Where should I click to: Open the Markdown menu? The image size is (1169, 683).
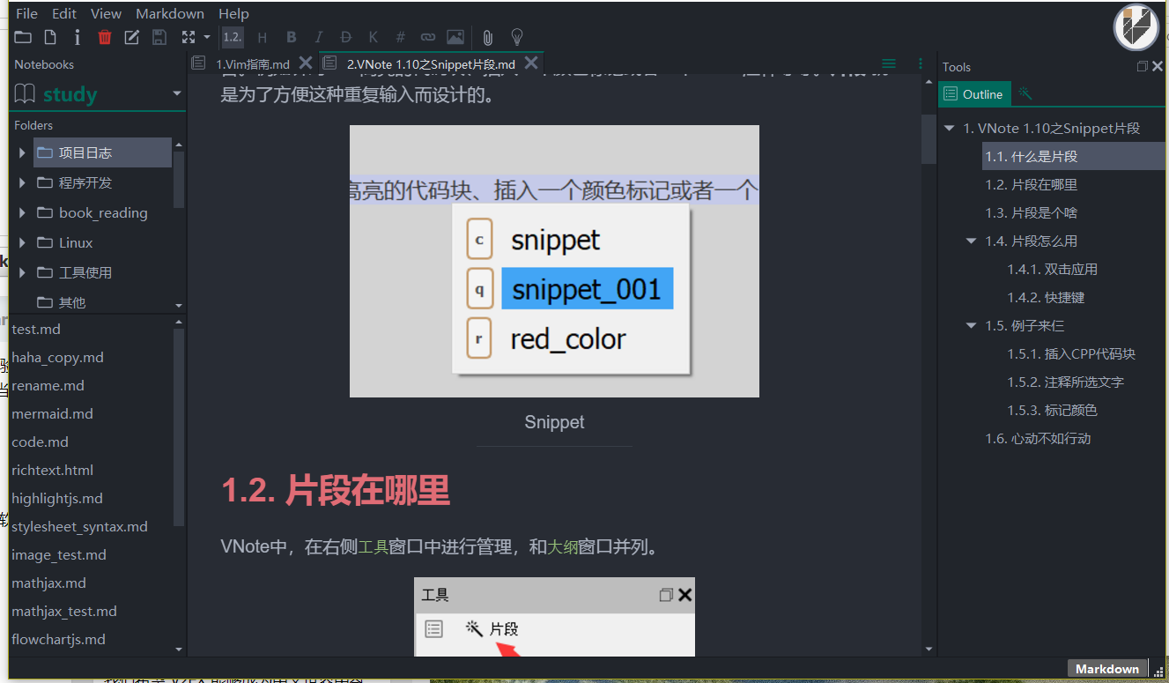pyautogui.click(x=170, y=13)
